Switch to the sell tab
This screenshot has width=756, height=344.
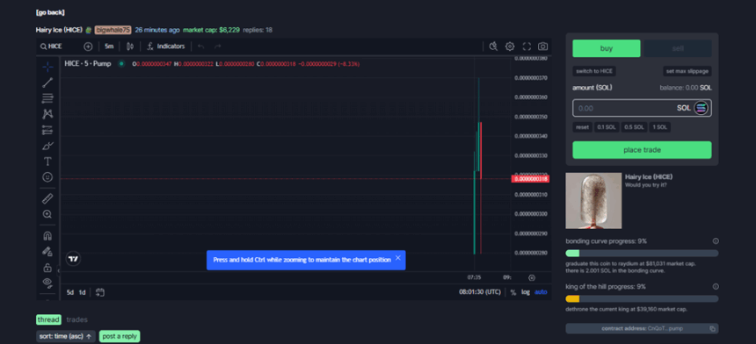678,48
